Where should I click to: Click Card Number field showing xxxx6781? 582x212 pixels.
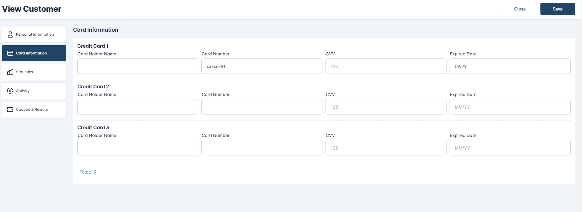pyautogui.click(x=262, y=66)
